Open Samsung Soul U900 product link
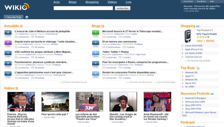This screenshot has width=224, height=127. point(195,102)
